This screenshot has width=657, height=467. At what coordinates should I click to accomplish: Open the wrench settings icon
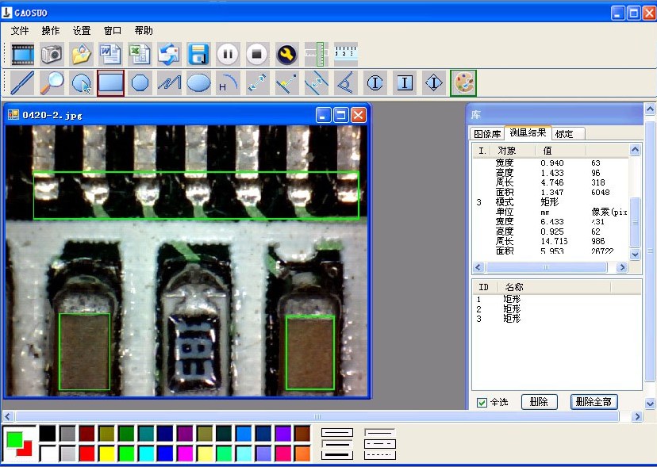click(x=287, y=54)
